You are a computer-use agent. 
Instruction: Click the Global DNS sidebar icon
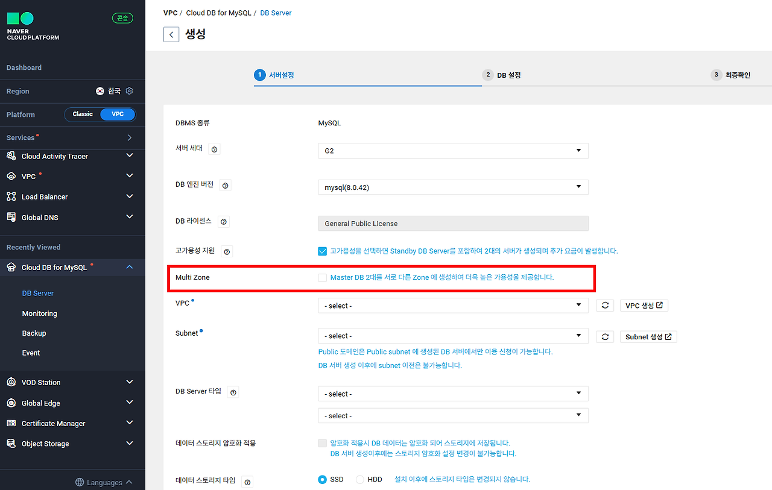12,217
